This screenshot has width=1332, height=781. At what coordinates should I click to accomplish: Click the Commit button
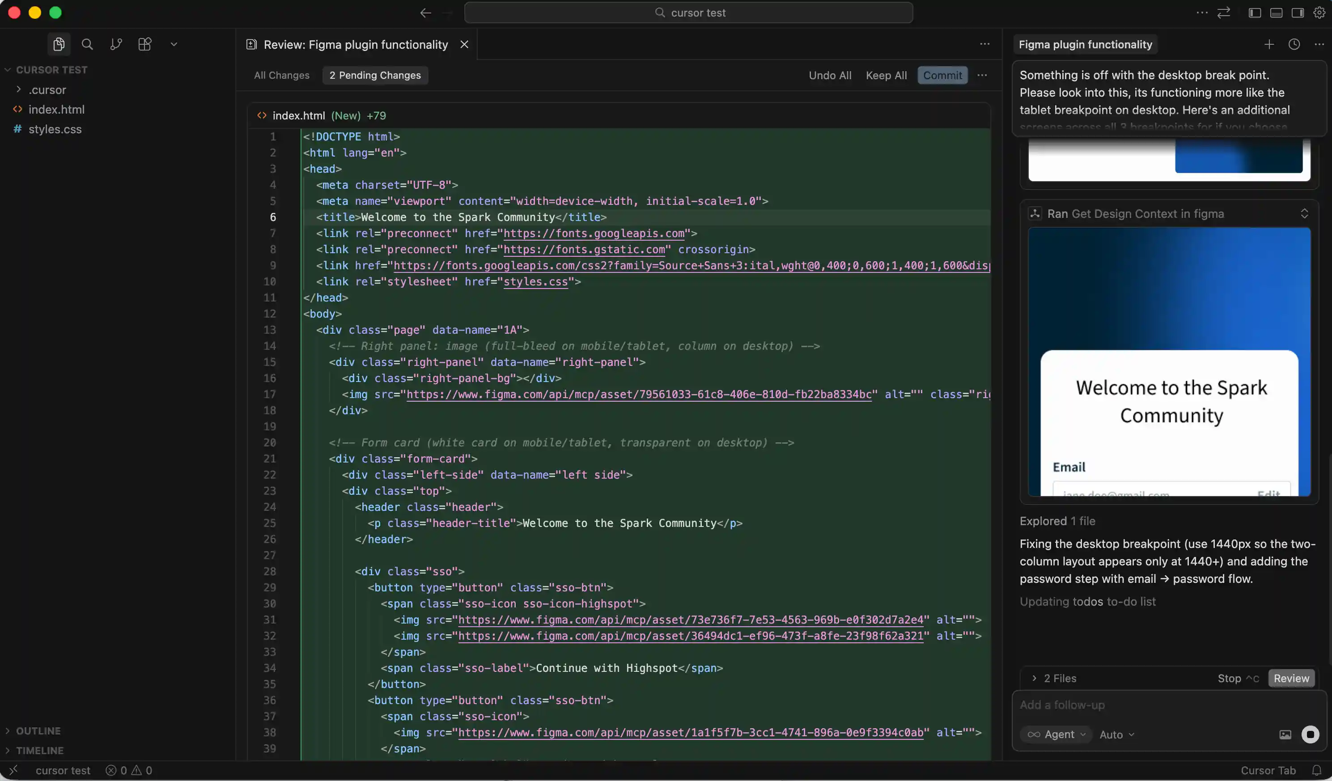click(x=942, y=75)
